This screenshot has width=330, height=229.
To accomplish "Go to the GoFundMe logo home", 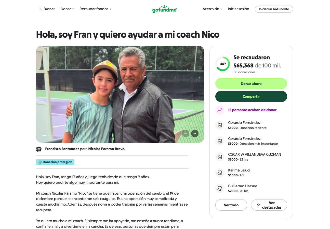I will (164, 9).
